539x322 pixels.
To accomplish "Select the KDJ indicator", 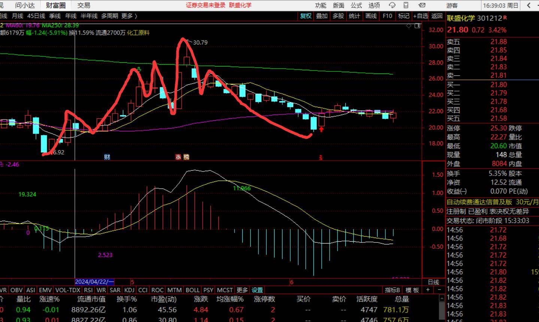I will [129, 290].
